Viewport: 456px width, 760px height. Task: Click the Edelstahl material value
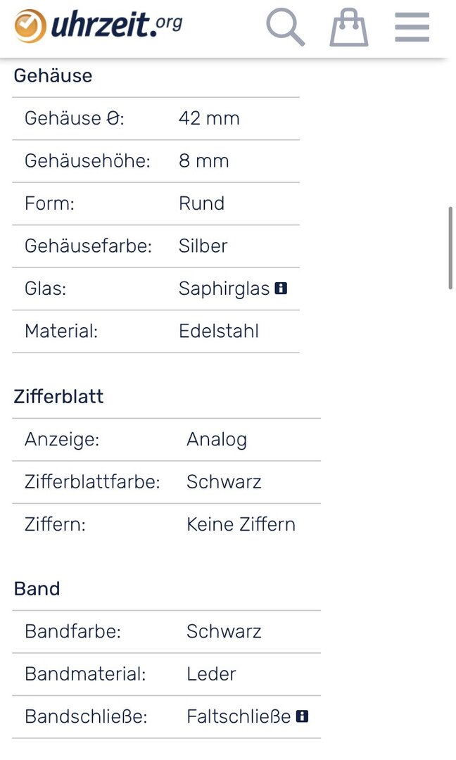pos(219,331)
